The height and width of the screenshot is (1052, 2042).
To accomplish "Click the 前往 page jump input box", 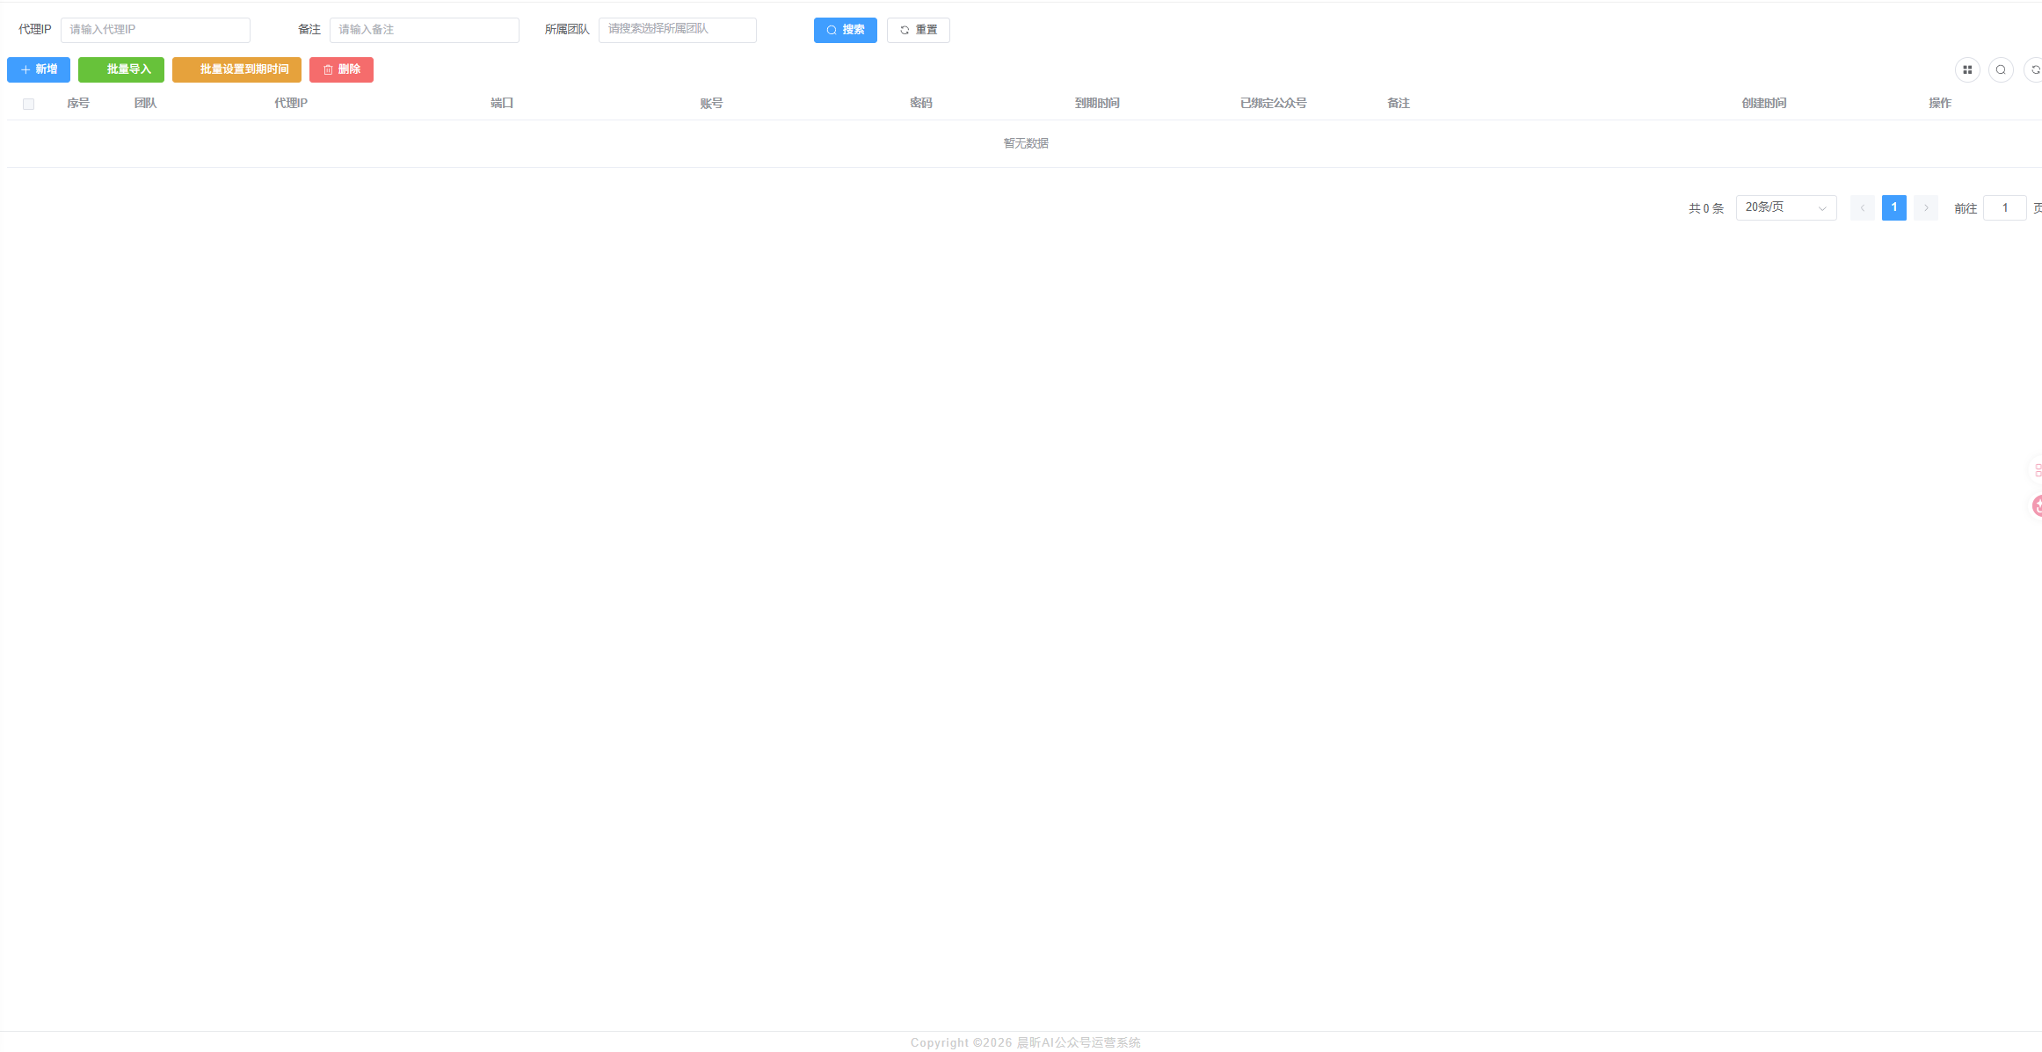I will coord(2005,207).
